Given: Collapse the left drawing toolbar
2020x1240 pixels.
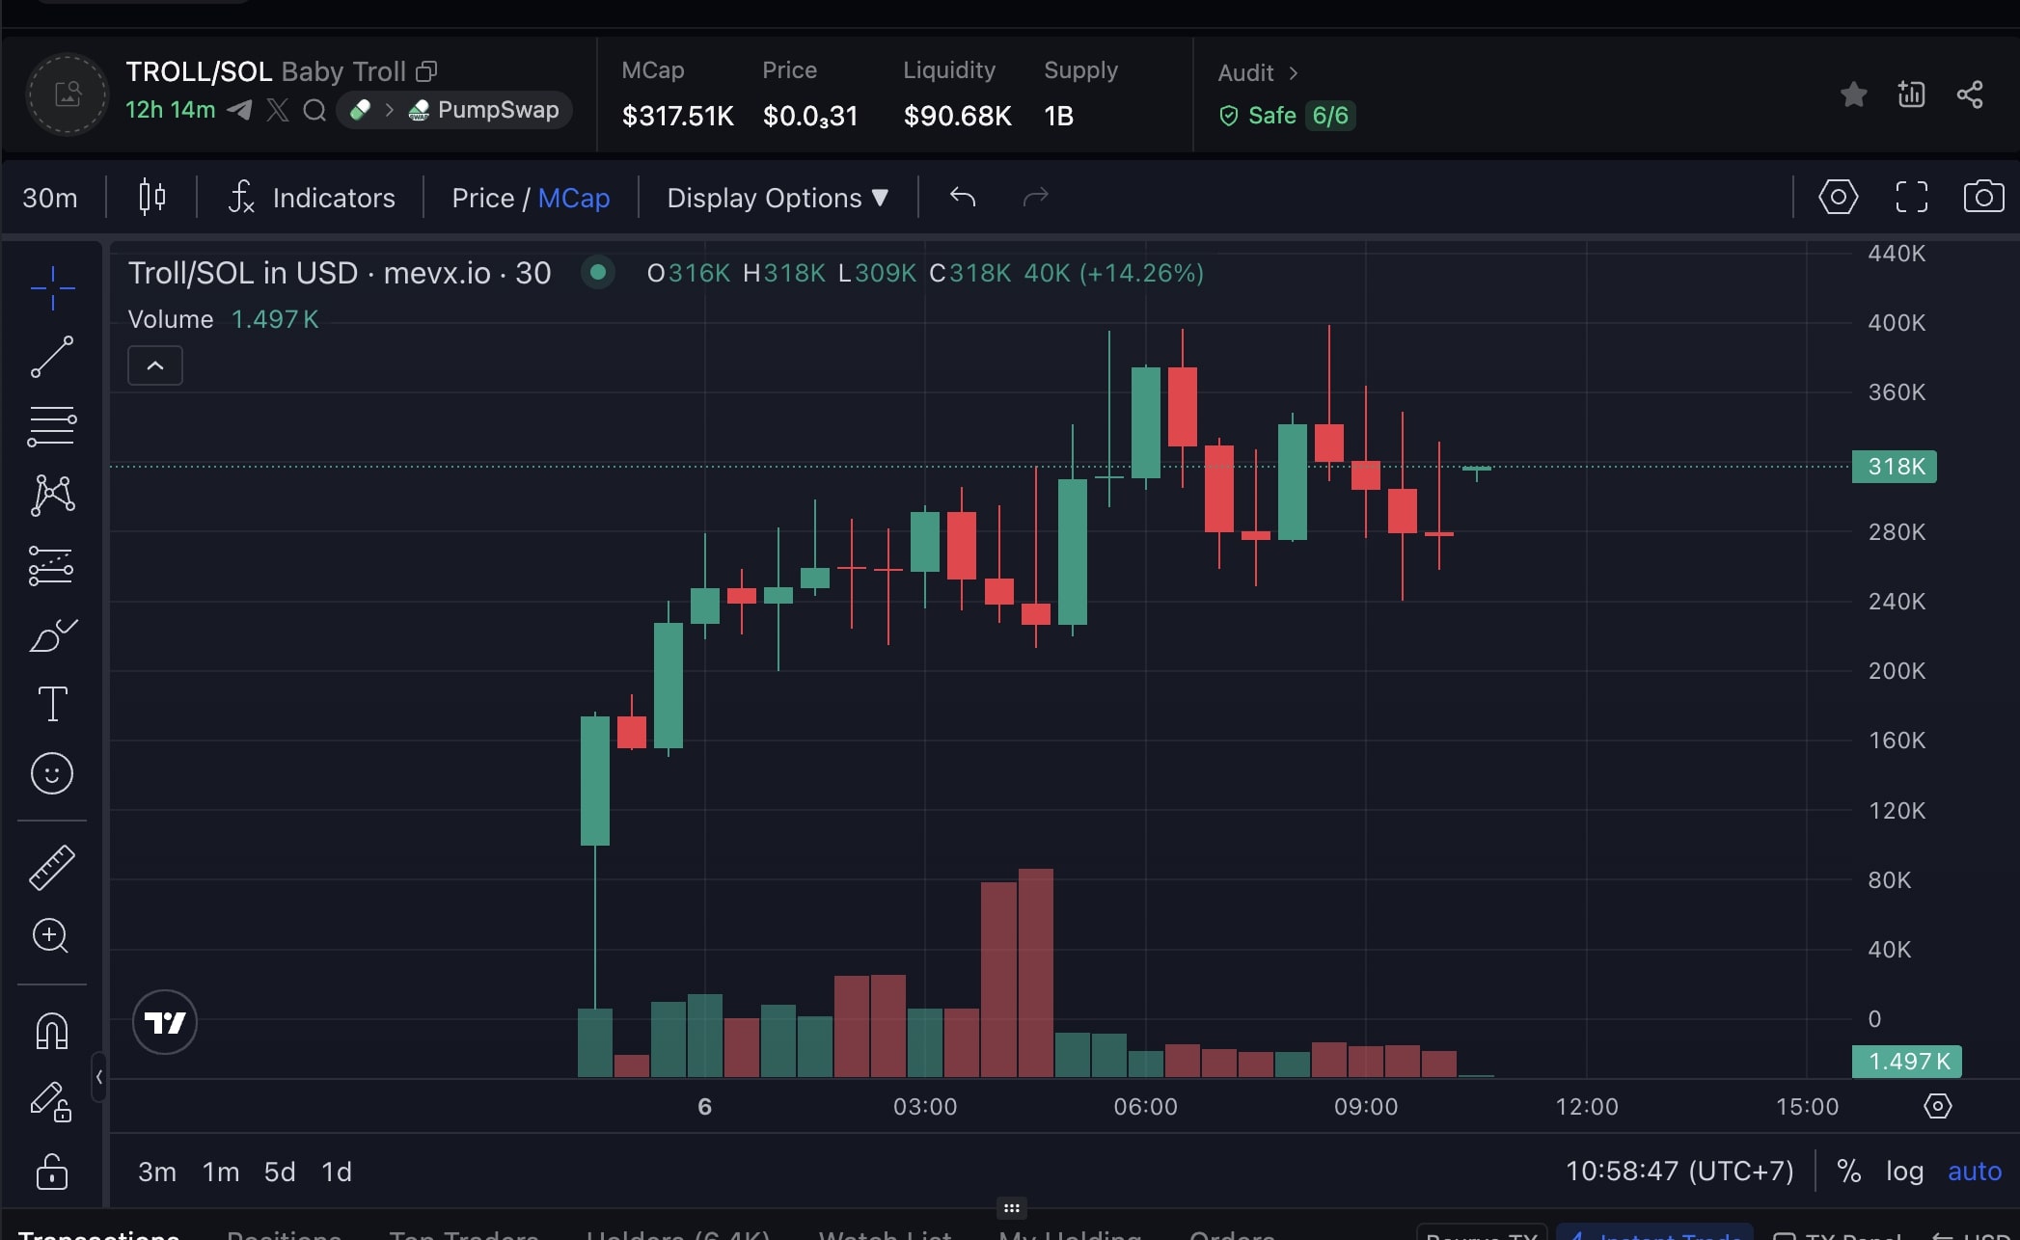Looking at the screenshot, I should coord(98,1077).
